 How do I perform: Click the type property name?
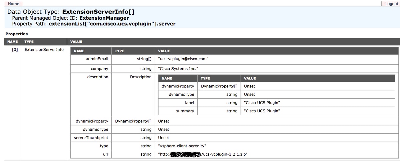(x=104, y=146)
